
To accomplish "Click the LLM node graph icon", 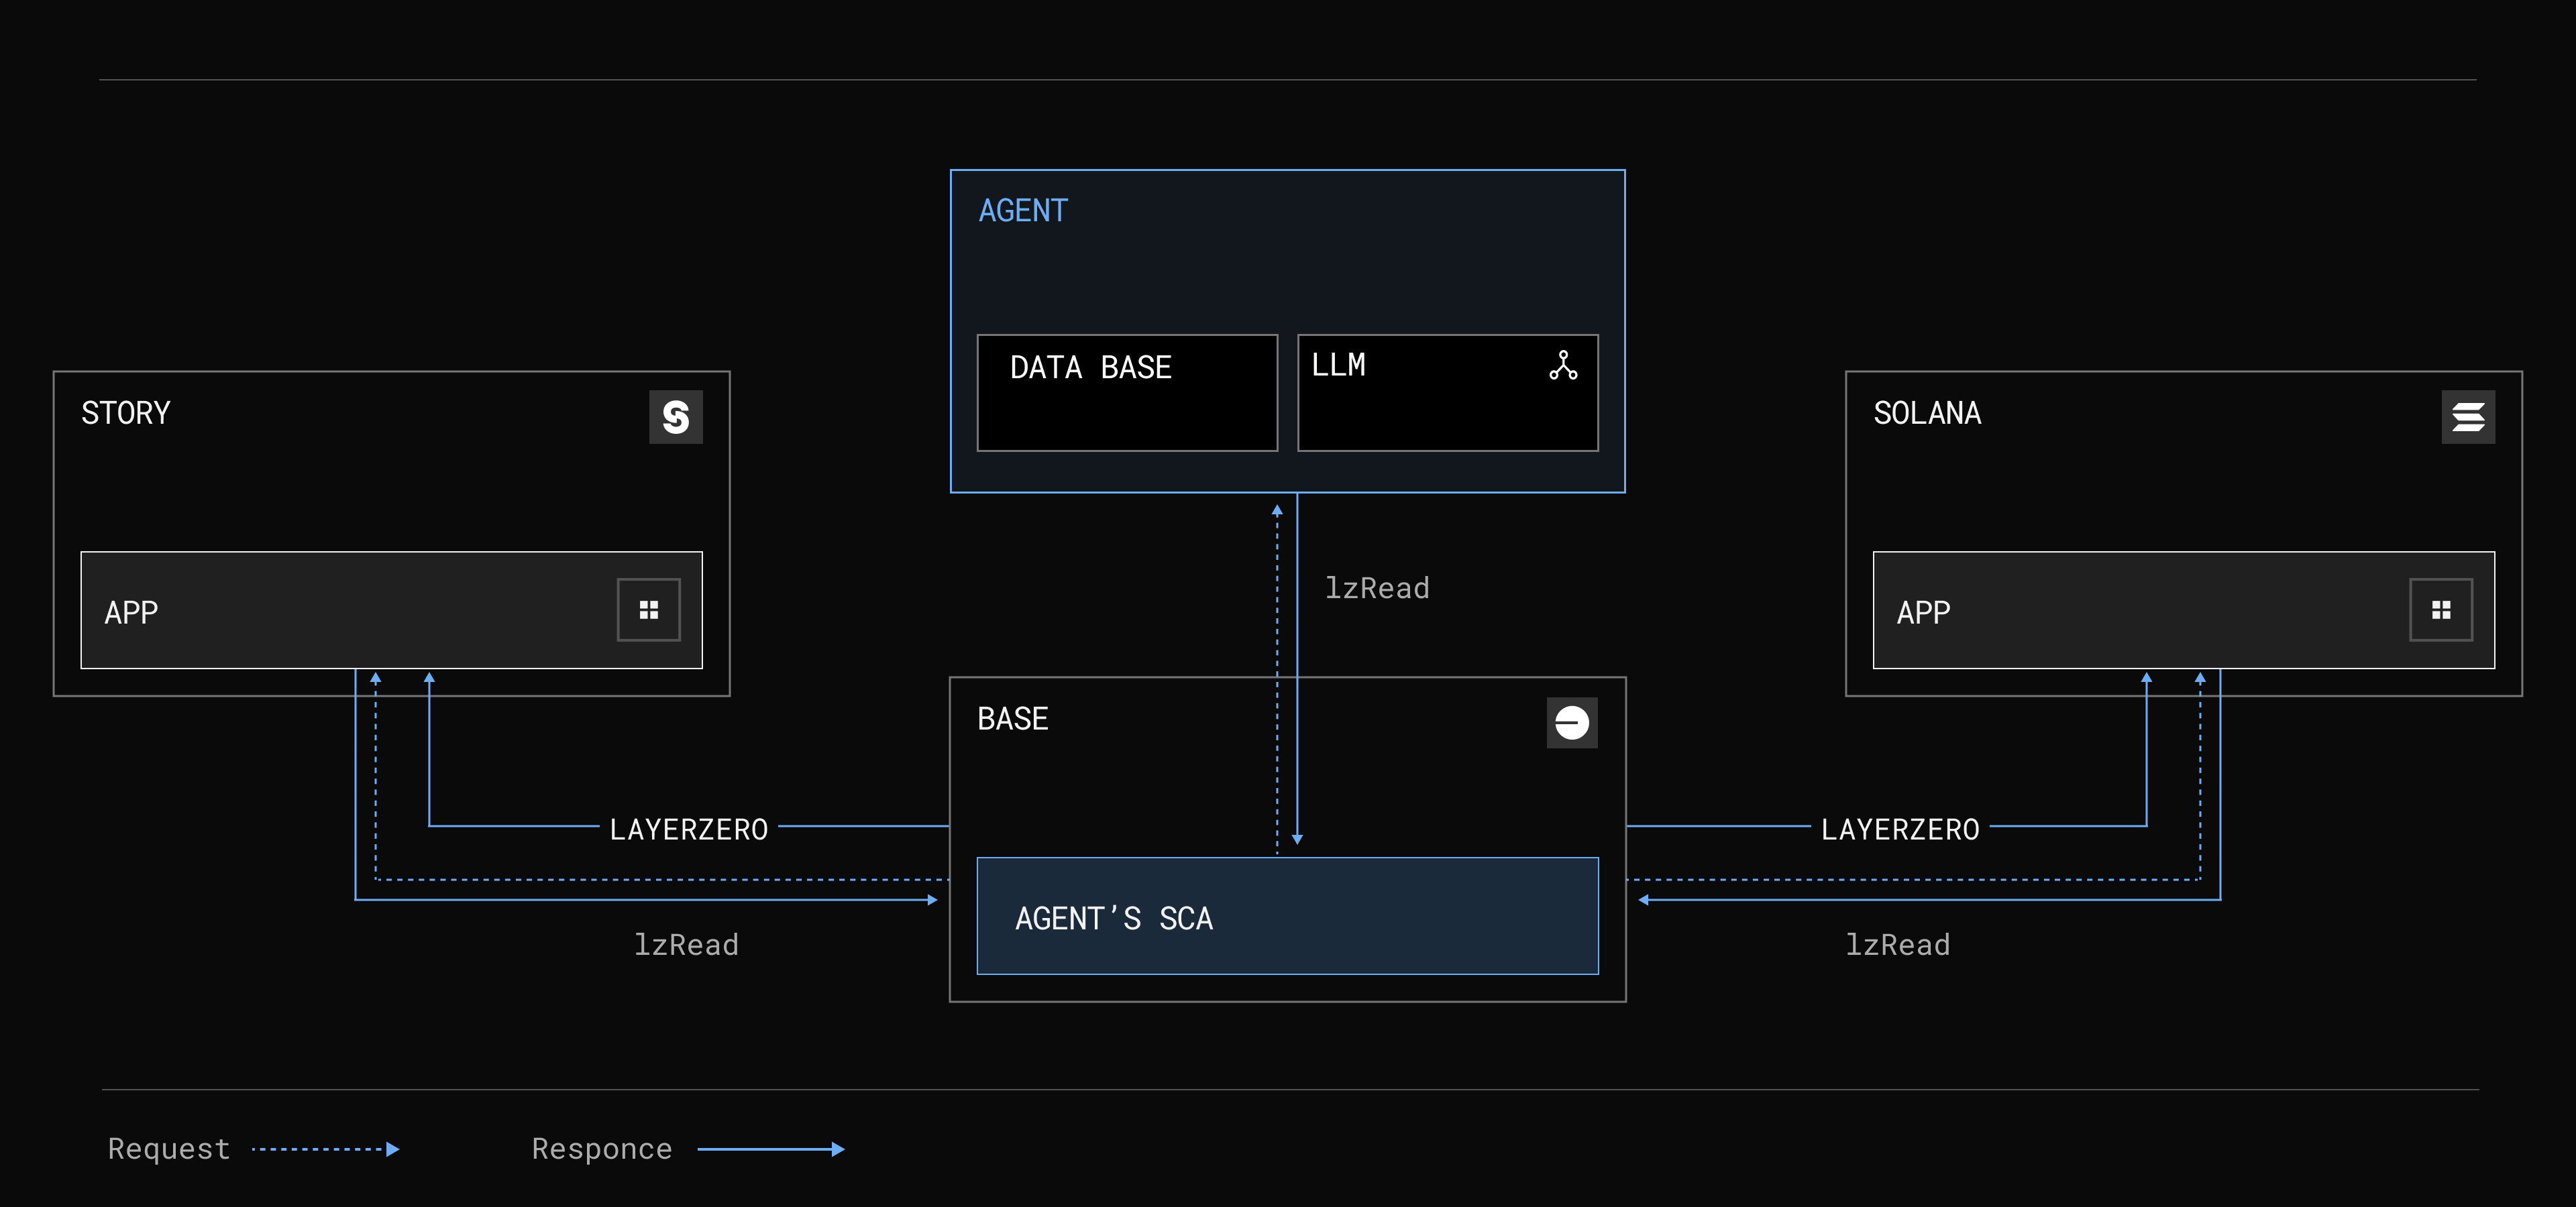I will [x=1562, y=365].
